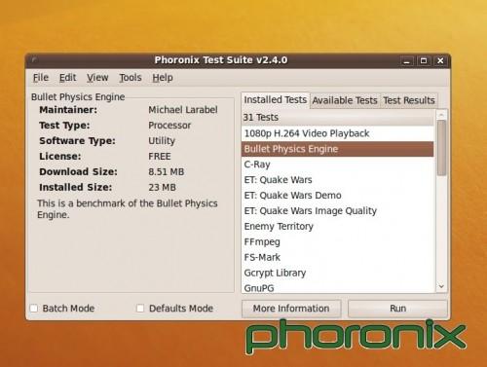Select the C-Ray test
This screenshot has height=367, width=487.
click(338, 165)
